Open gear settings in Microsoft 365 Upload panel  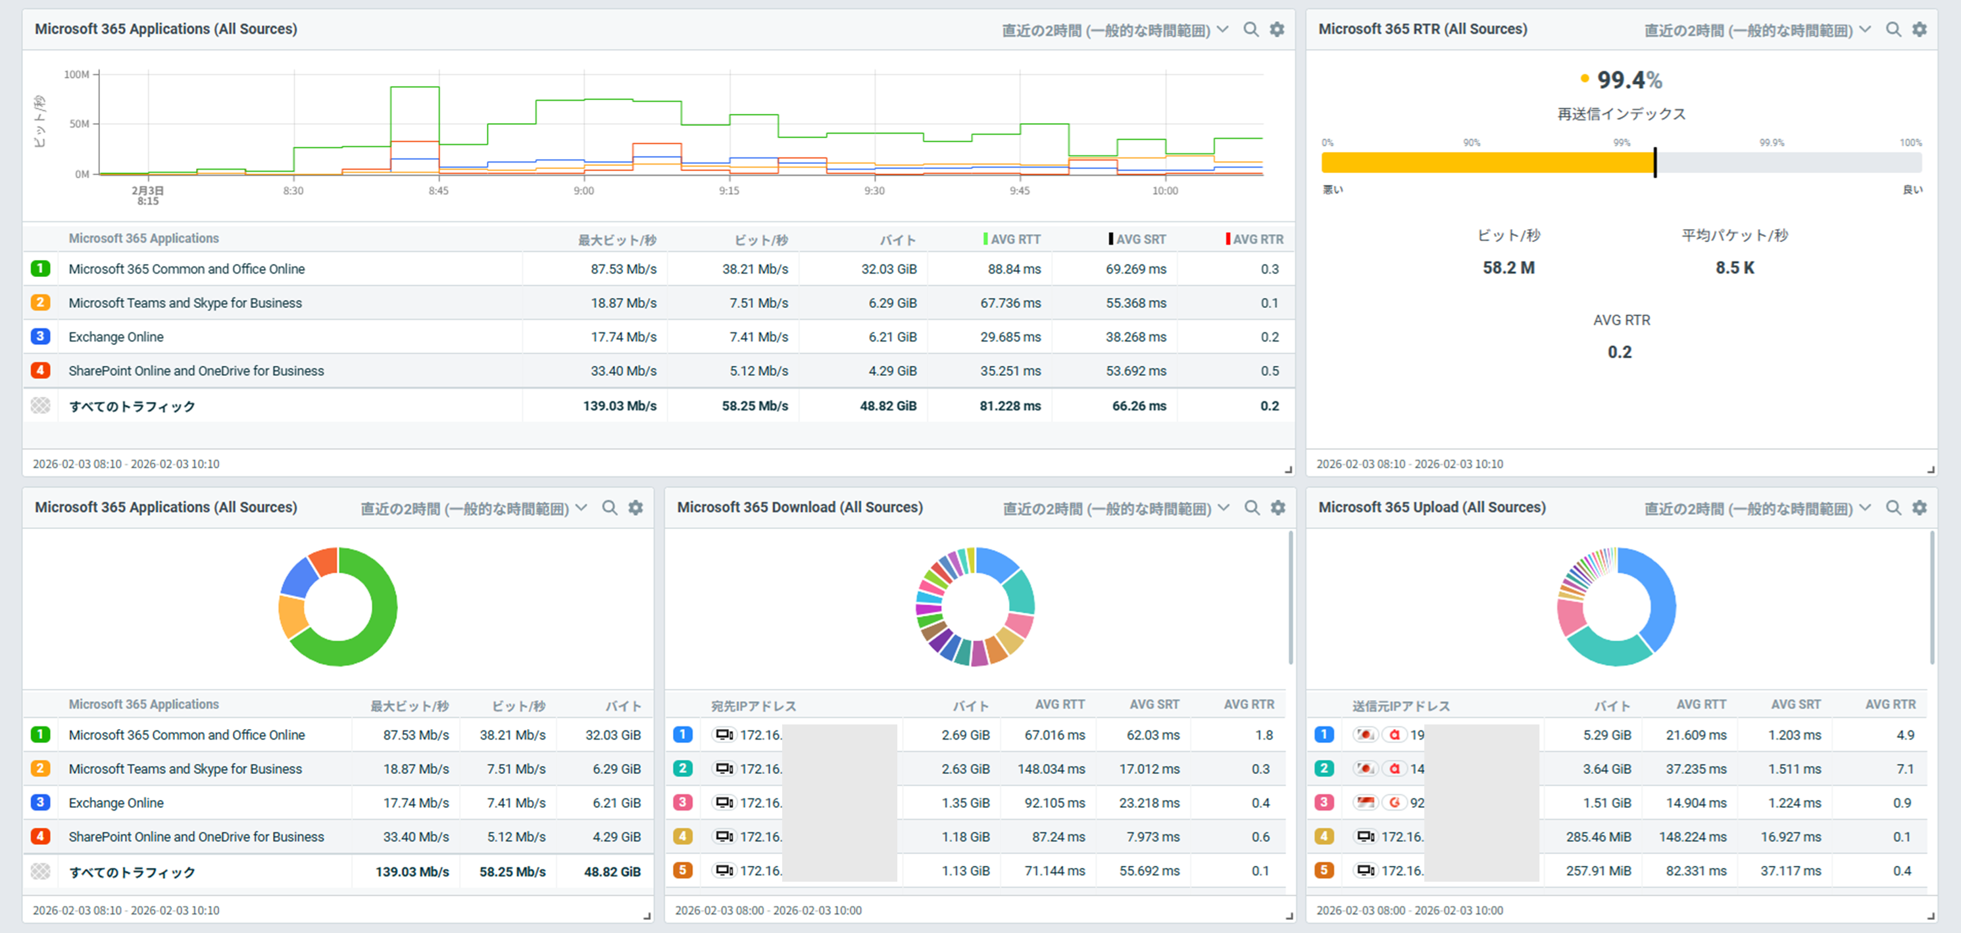[x=1919, y=508]
